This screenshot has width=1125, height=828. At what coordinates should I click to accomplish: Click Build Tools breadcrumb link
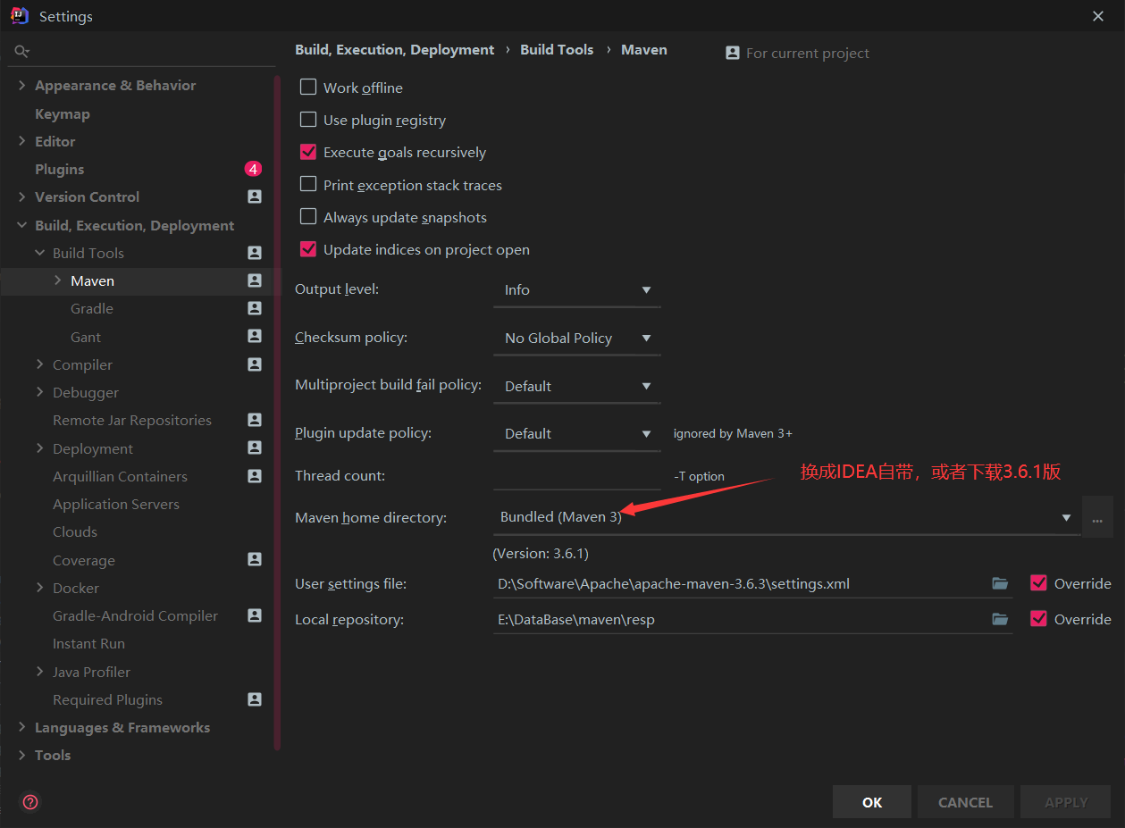(557, 50)
